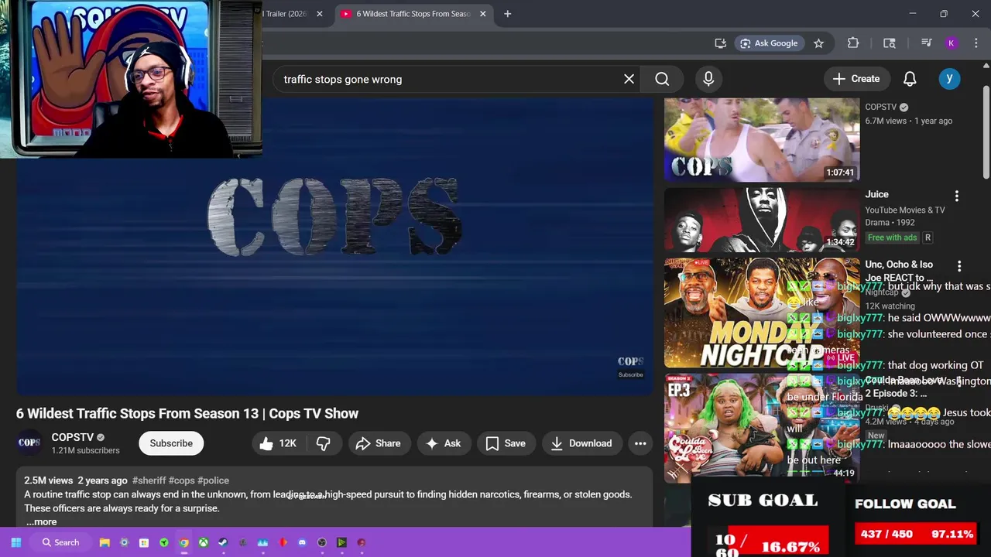Click the Share button
The width and height of the screenshot is (991, 557).
(378, 443)
